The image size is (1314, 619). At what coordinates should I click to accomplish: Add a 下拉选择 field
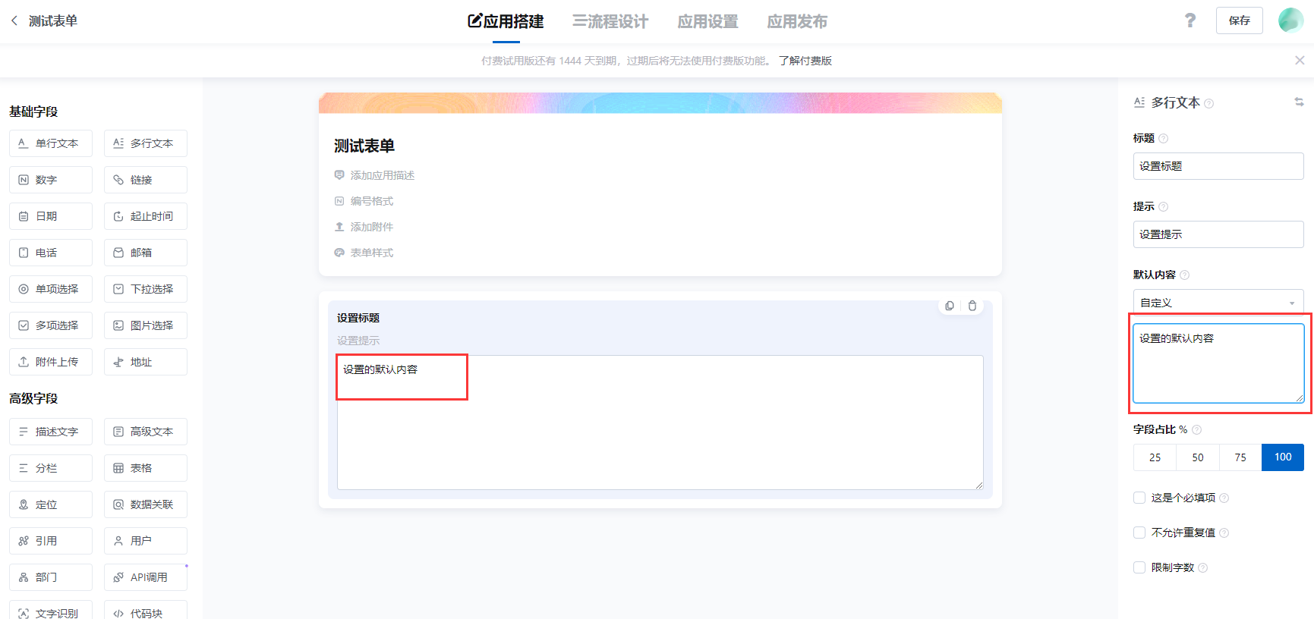pos(146,289)
